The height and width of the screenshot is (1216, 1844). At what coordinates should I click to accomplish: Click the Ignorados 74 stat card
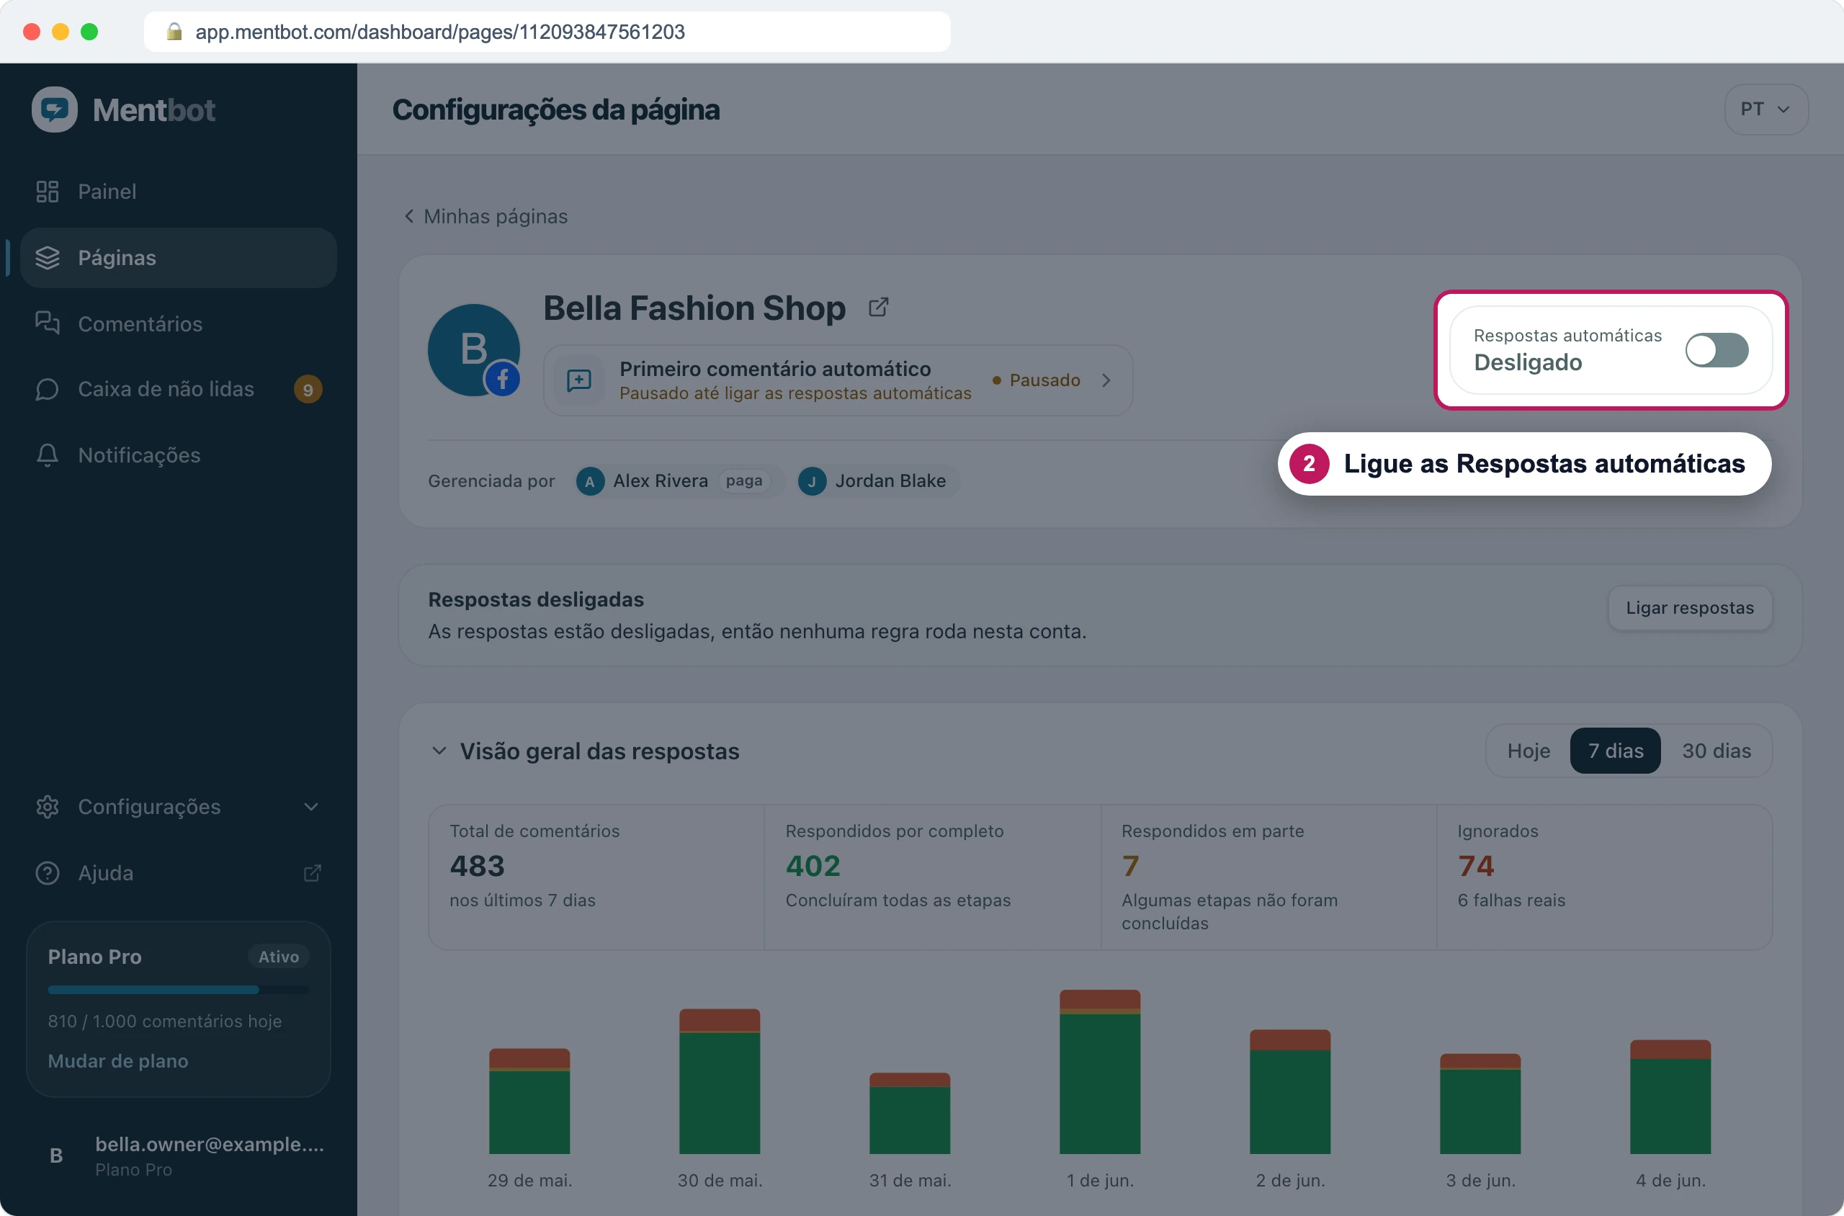pos(1603,877)
